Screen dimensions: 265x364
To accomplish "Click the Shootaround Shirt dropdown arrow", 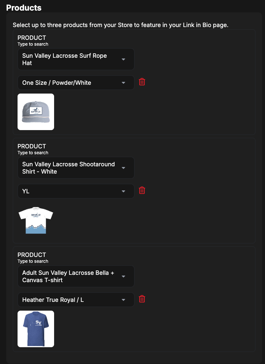I will 124,168.
